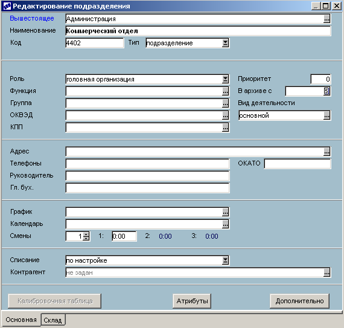Screen dimensions: 344x328
Task: Click the shift 2 time value 0:00
Action: click(x=165, y=236)
